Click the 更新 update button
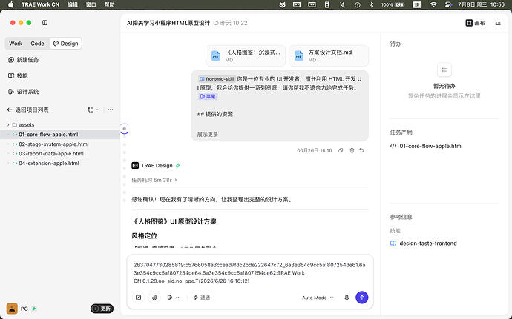The width and height of the screenshot is (512, 319). (102, 309)
